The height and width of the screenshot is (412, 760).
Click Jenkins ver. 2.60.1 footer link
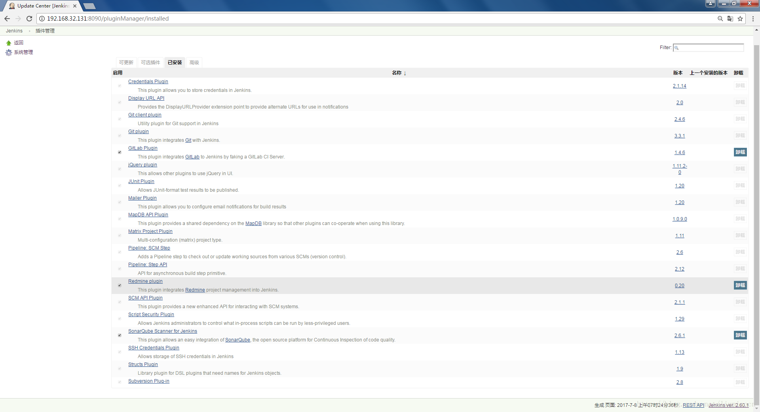tap(729, 405)
